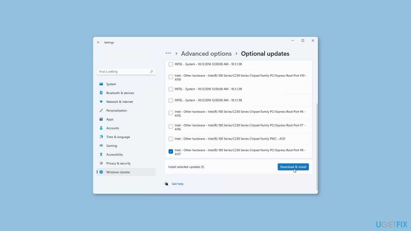Image resolution: width=411 pixels, height=231 pixels.
Task: Open Personalization using the paintbrush icon
Action: (x=101, y=110)
